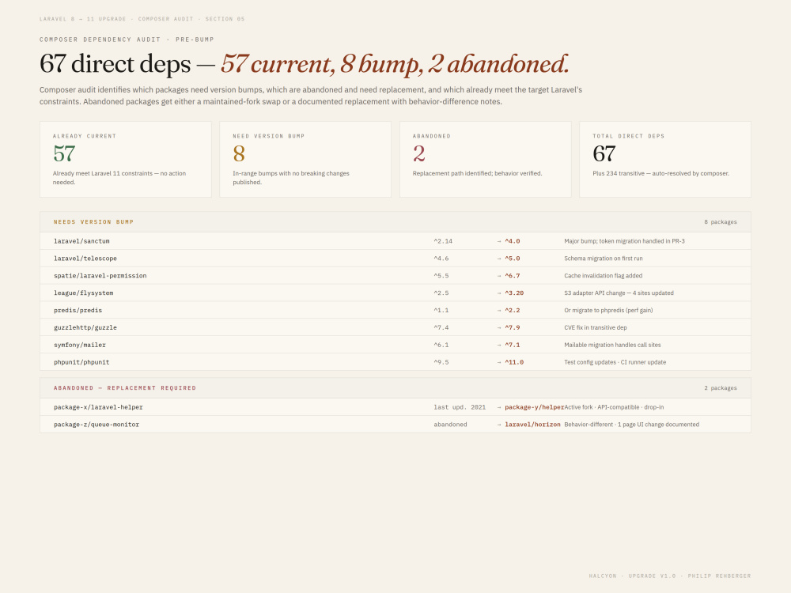Click note 'Mailable migration handles call sites'
Image resolution: width=791 pixels, height=593 pixels.
pyautogui.click(x=612, y=345)
